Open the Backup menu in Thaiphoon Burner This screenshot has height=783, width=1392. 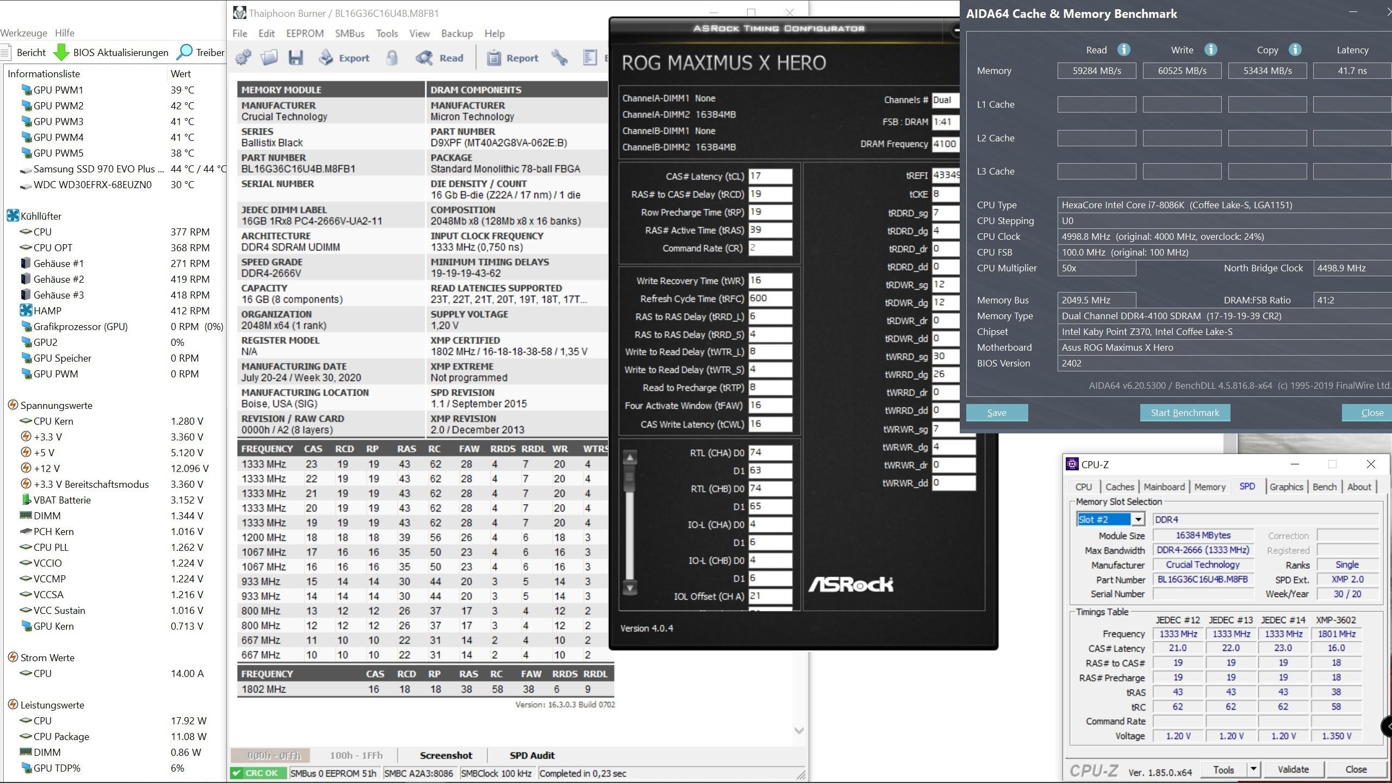[x=457, y=33]
